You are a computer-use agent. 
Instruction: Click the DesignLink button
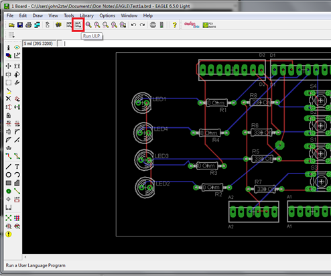pyautogui.click(x=192, y=25)
